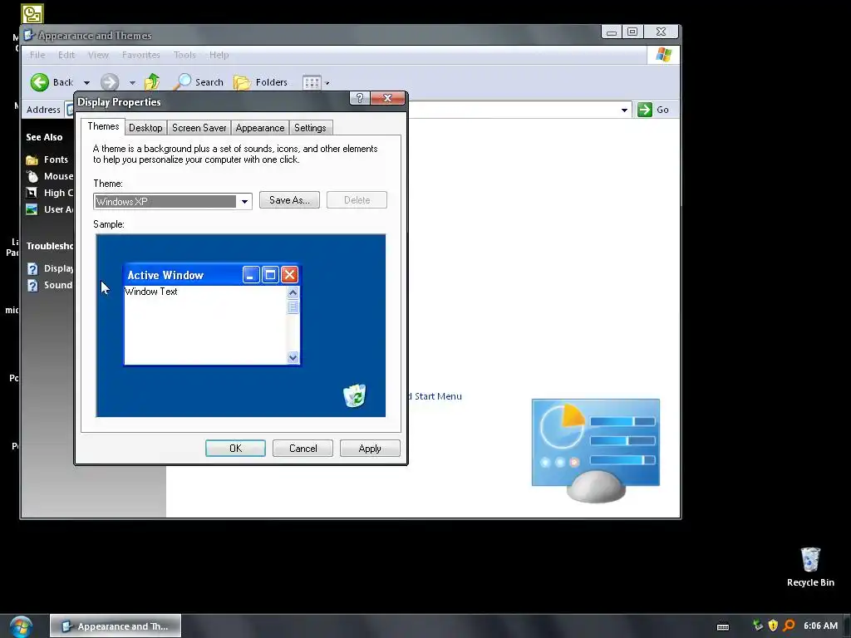Click the green Go arrow icon
The height and width of the screenshot is (638, 851).
[x=645, y=110]
